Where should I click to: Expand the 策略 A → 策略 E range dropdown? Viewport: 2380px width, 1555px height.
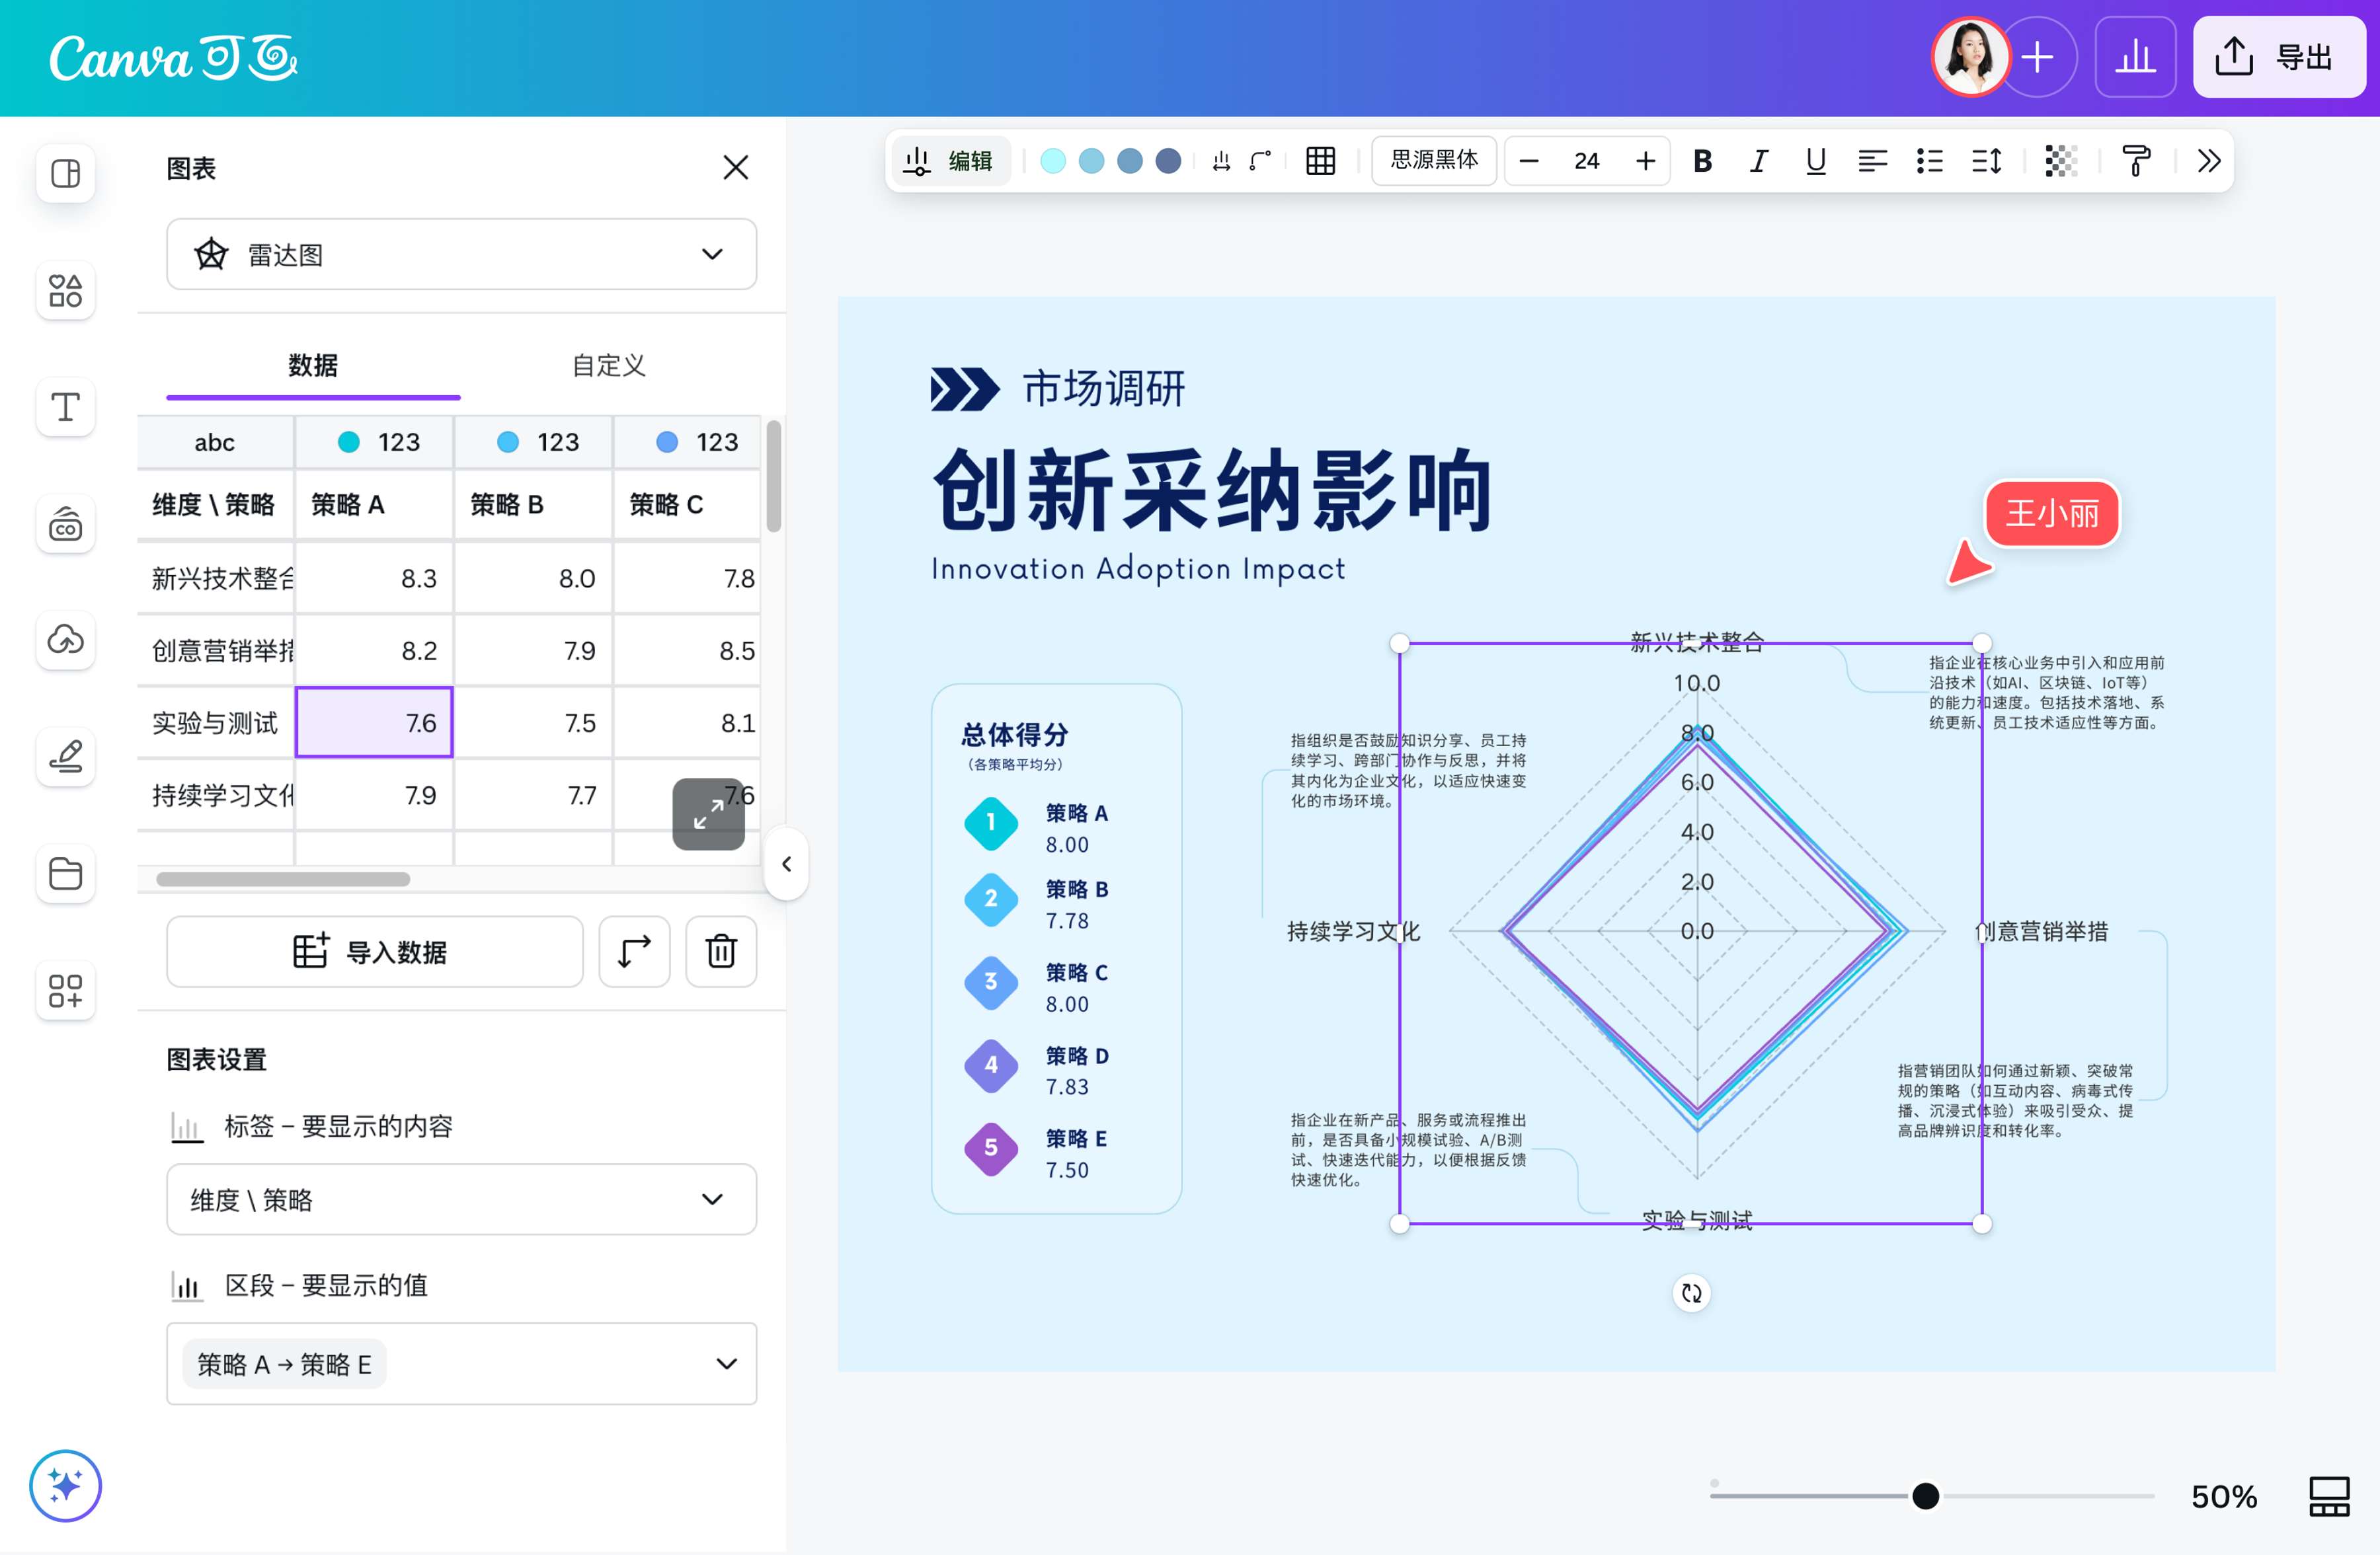461,1364
